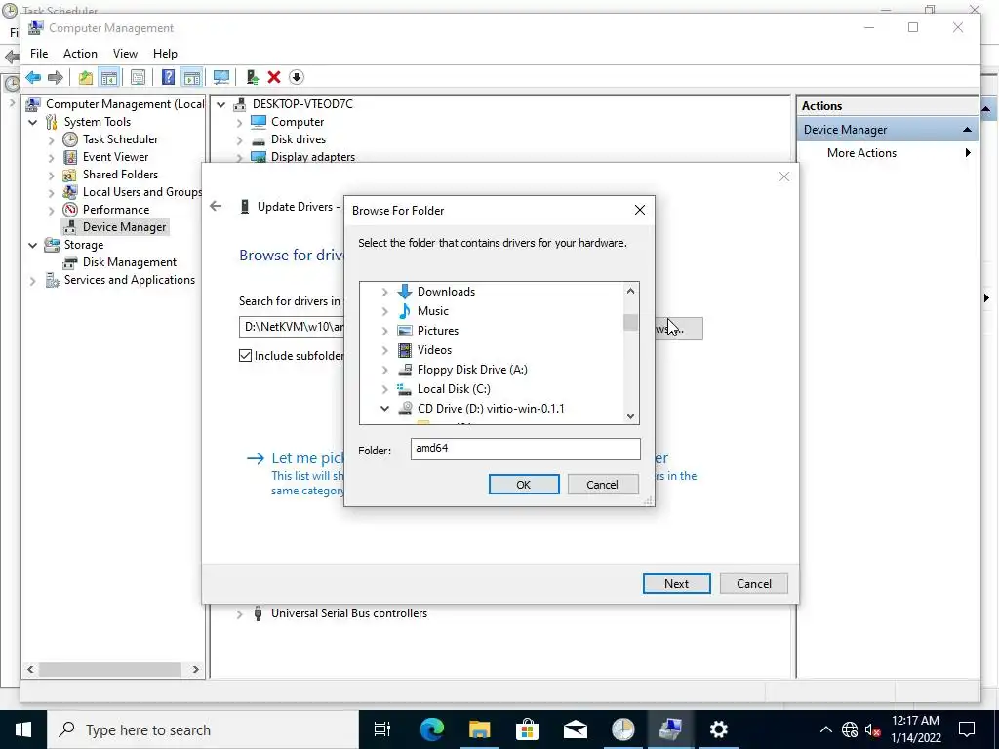Expand Universal Serial Bus controllers category
Screen dimensions: 999x749
click(240, 614)
